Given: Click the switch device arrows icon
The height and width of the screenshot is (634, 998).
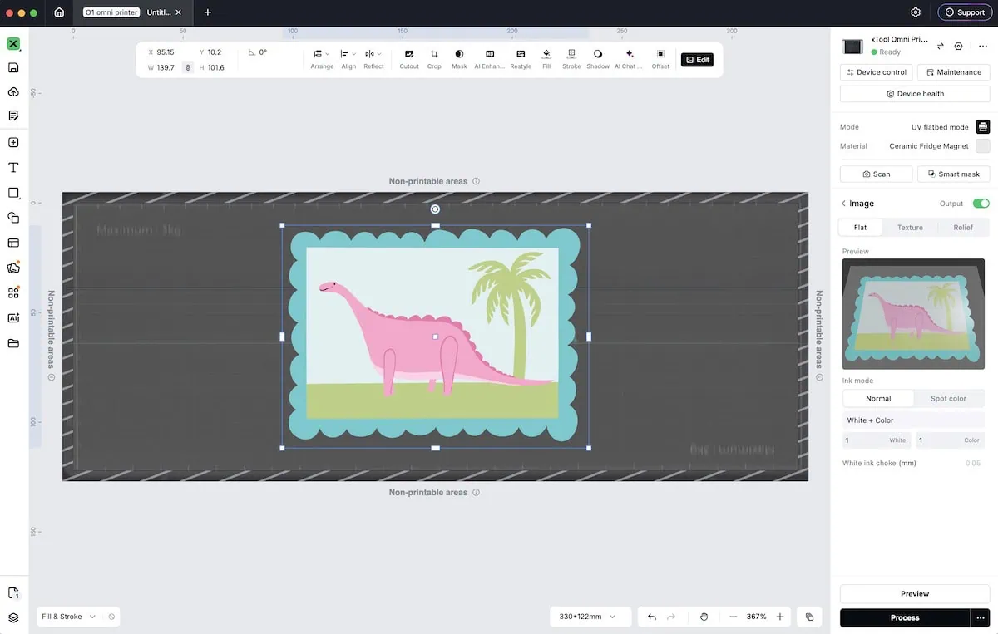Looking at the screenshot, I should 941,47.
